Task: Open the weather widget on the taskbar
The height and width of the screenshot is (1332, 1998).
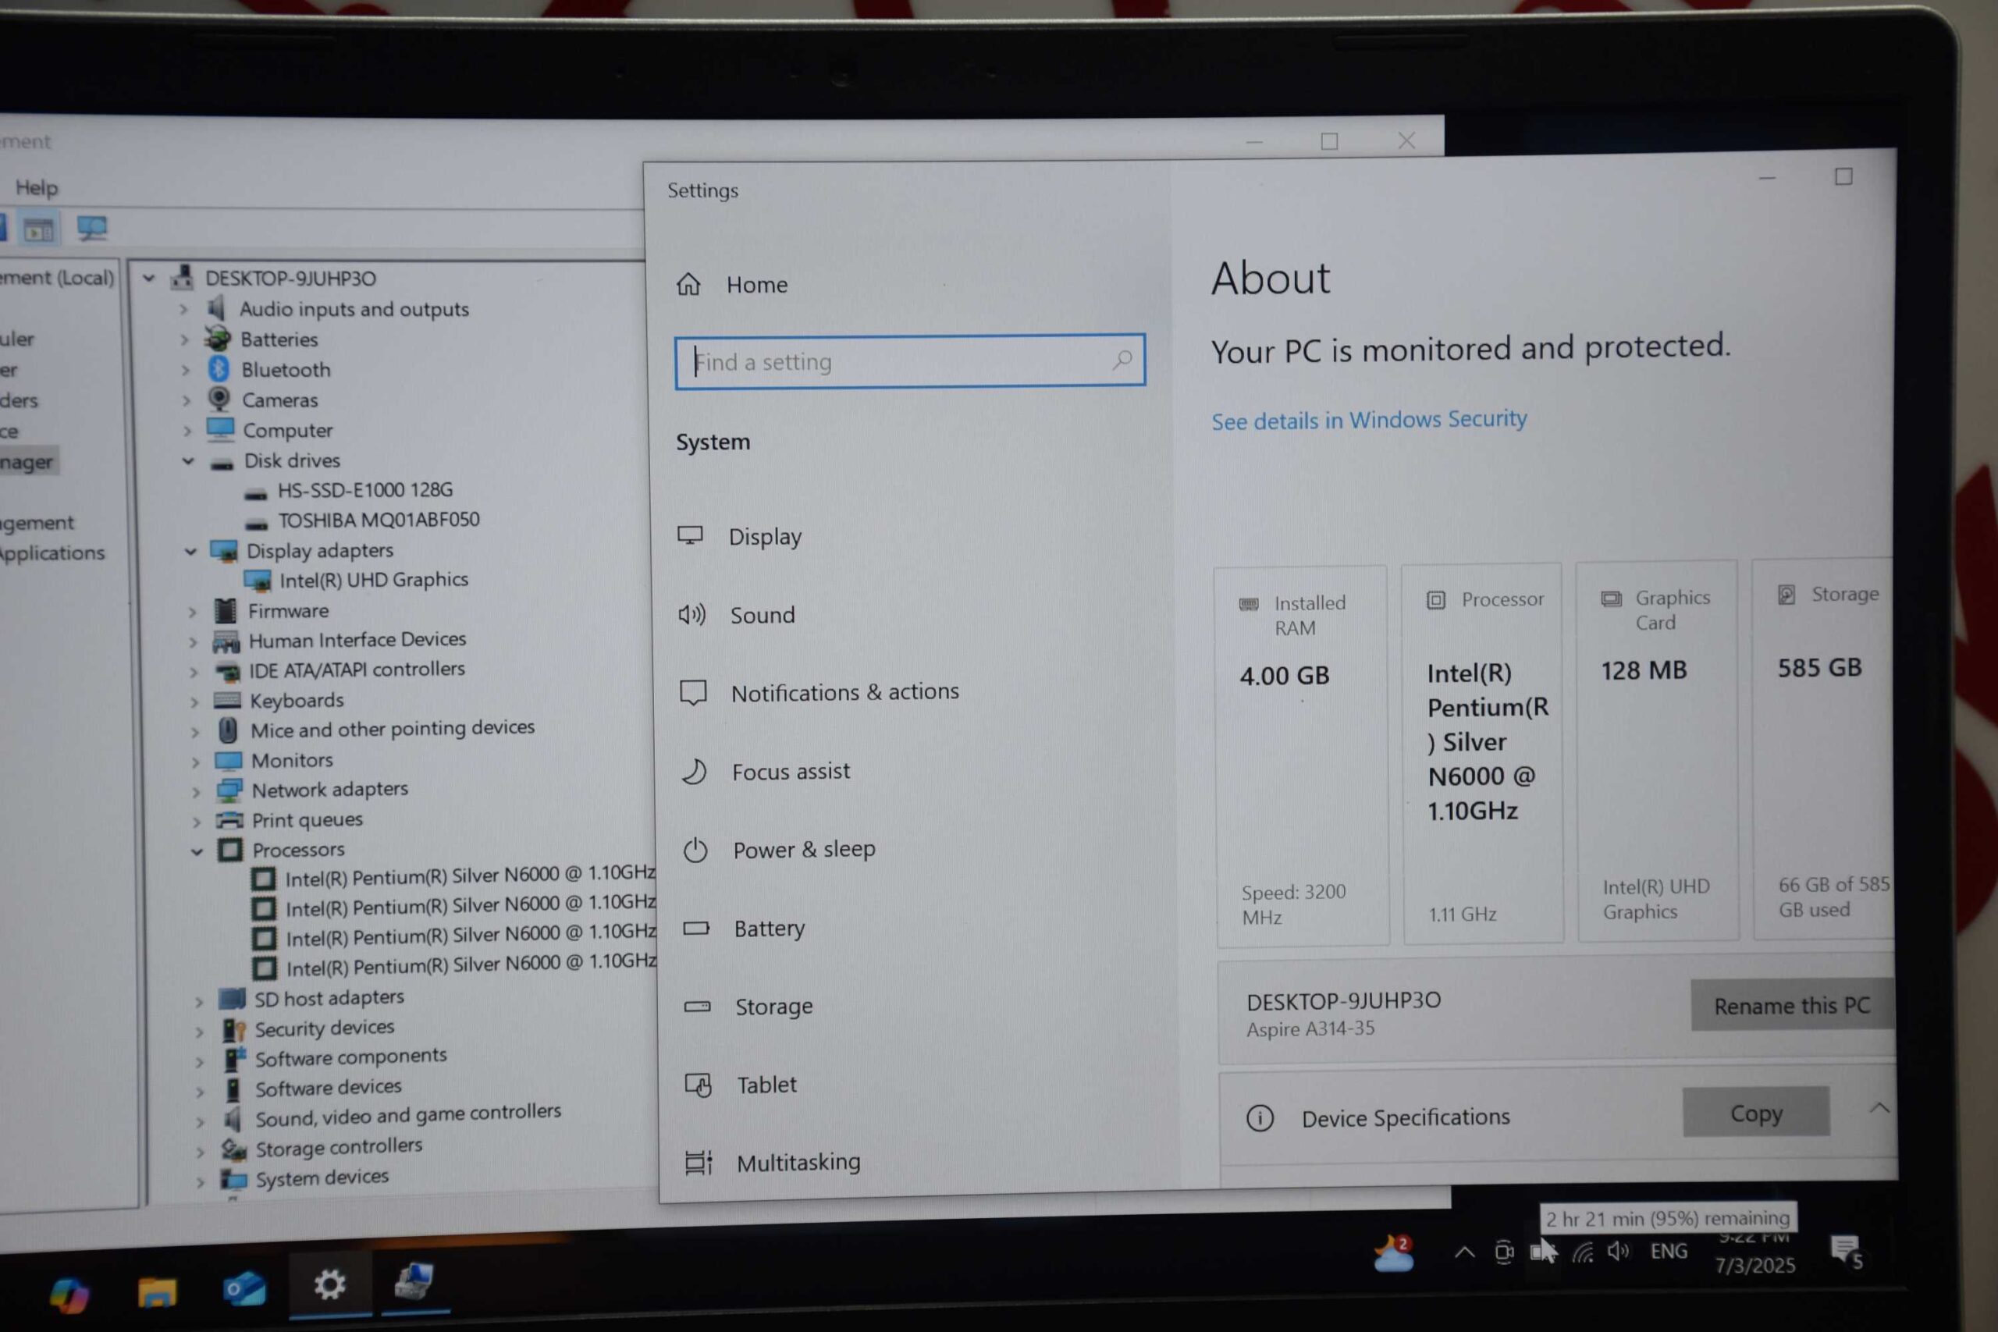Action: [1394, 1253]
